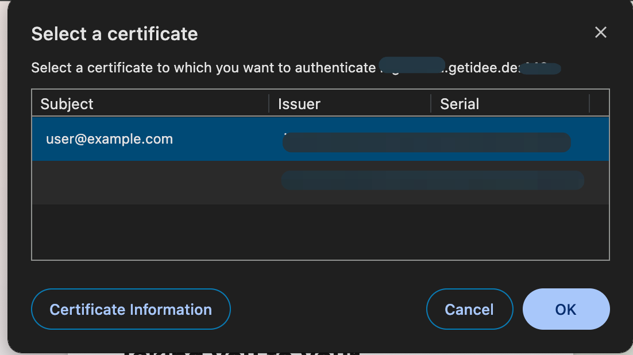Click the "Select a certificate" dialog title
The image size is (633, 355).
[114, 34]
